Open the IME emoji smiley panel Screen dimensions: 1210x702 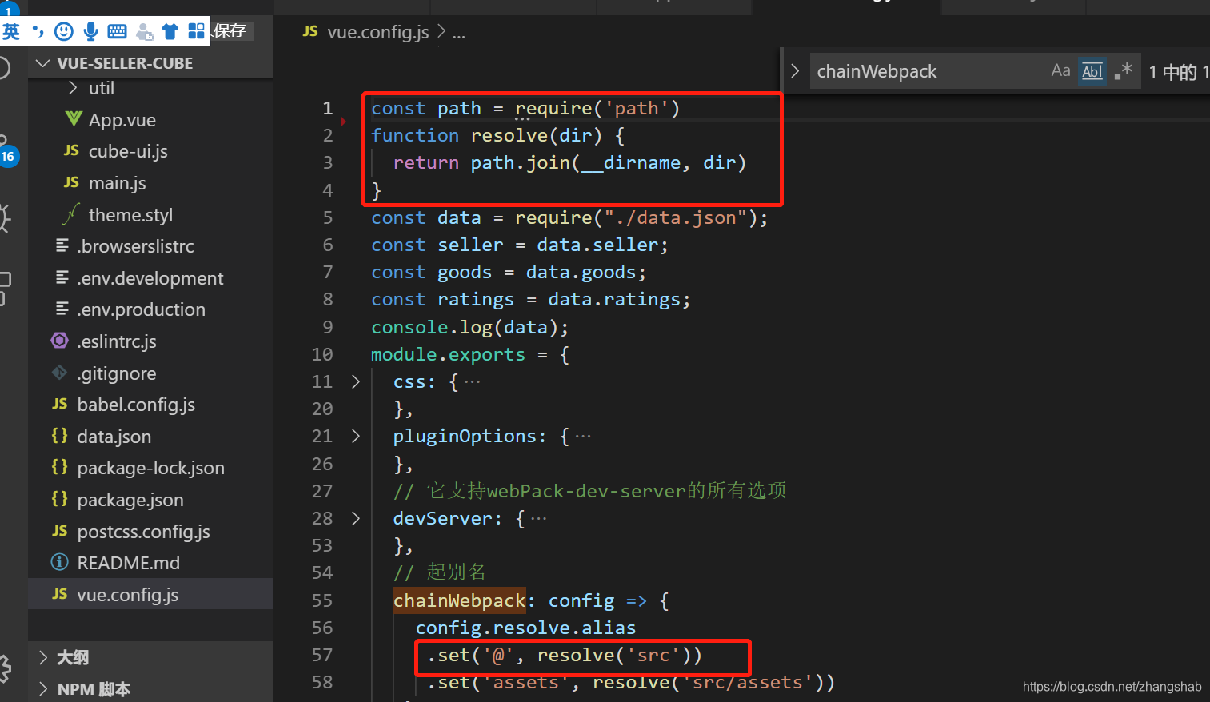[x=64, y=31]
